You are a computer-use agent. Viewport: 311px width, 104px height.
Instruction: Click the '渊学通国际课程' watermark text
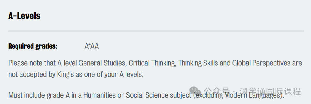pos(270,92)
